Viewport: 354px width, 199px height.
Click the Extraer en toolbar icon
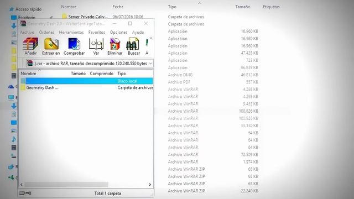click(x=51, y=44)
